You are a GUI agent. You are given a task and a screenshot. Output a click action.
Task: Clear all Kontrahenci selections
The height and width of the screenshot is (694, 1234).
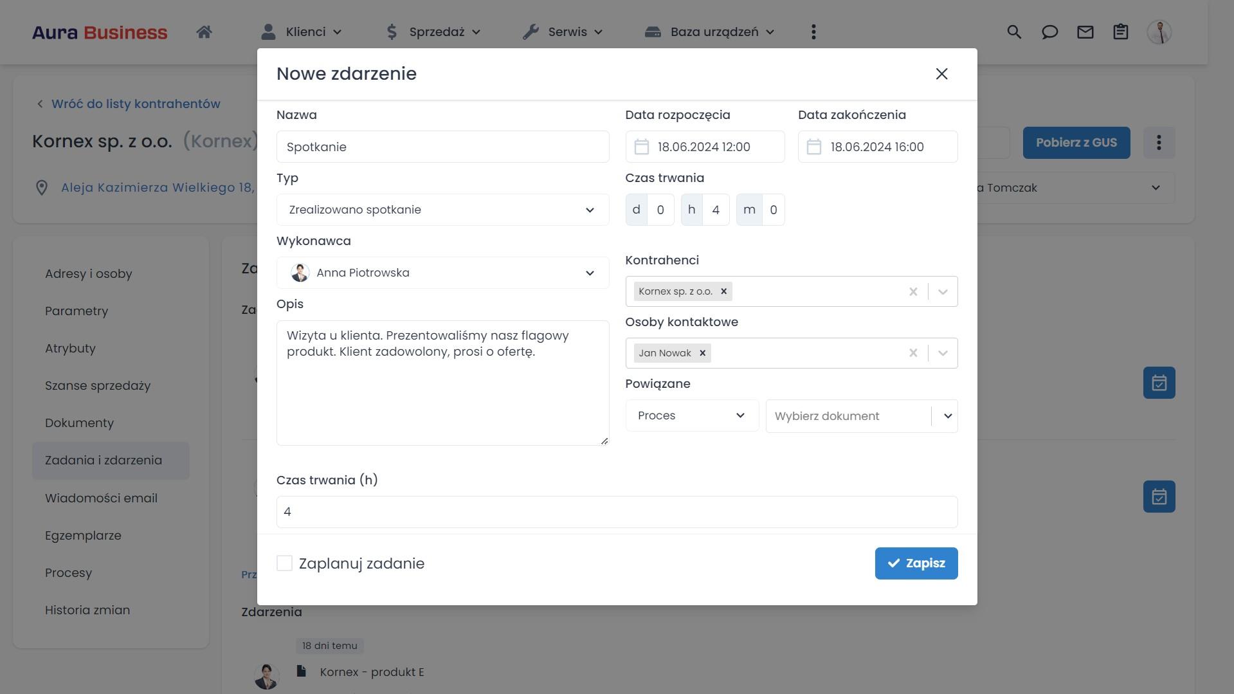tap(912, 291)
